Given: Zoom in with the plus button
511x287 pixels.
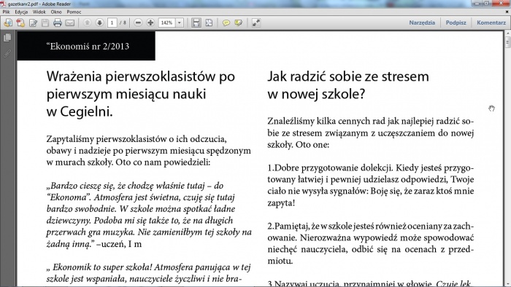Looking at the screenshot, I should (x=150, y=23).
